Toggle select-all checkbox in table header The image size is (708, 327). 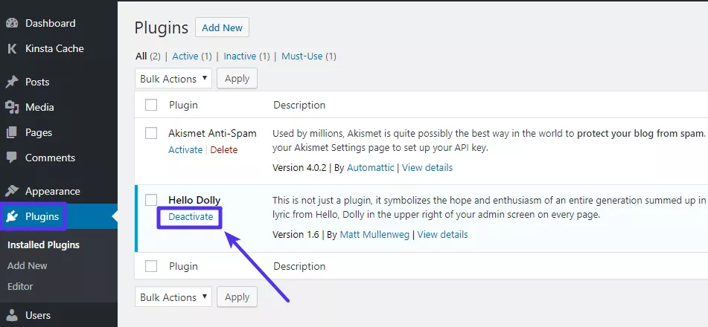pyautogui.click(x=151, y=105)
